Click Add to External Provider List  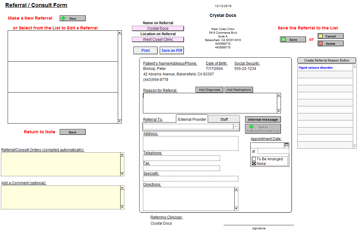263,129
